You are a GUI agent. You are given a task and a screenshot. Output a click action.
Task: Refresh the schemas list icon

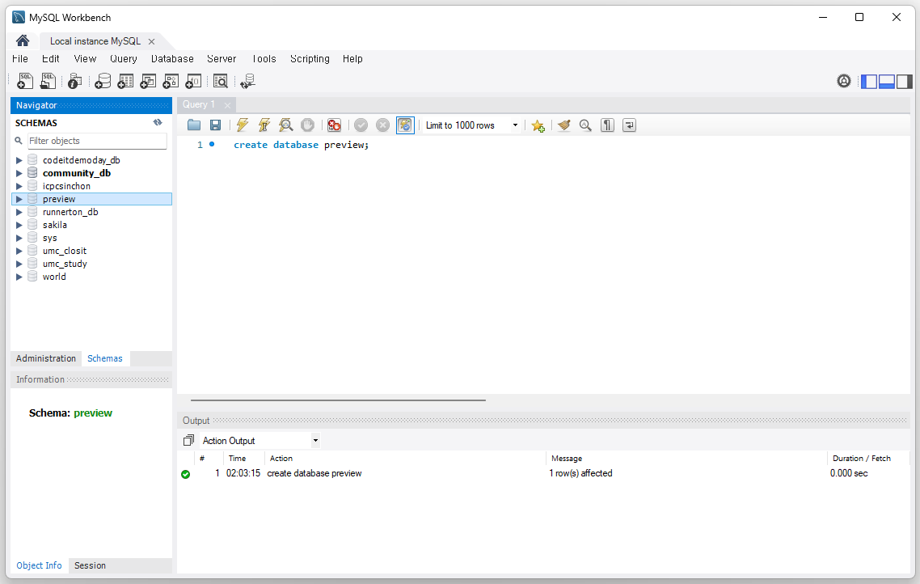(x=158, y=123)
